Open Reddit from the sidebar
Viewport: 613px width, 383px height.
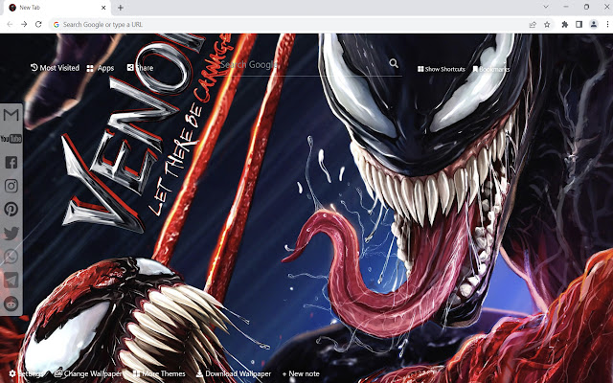11,304
